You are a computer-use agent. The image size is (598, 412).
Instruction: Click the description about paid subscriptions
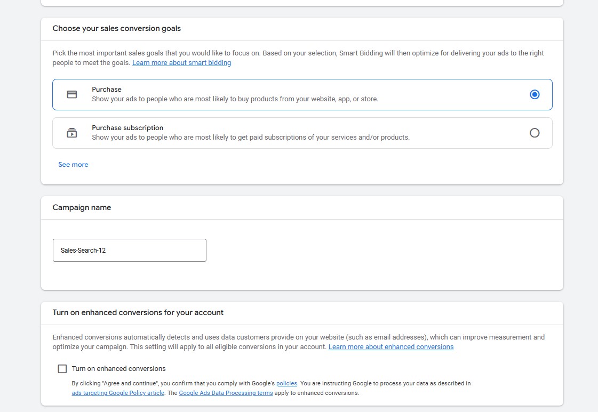point(250,138)
